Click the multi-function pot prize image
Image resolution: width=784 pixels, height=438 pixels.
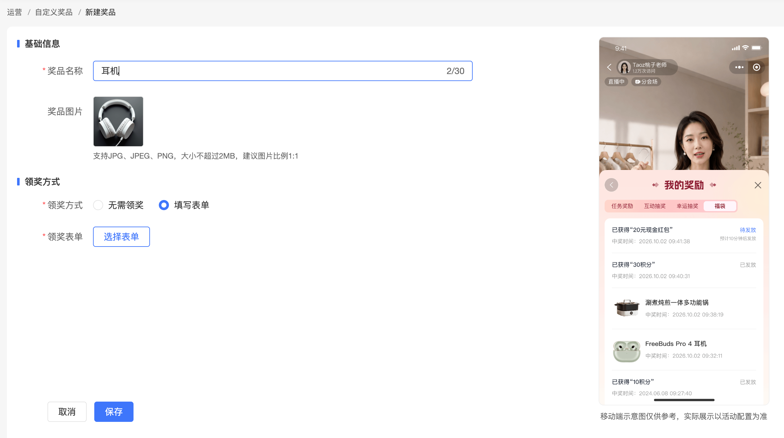click(626, 308)
